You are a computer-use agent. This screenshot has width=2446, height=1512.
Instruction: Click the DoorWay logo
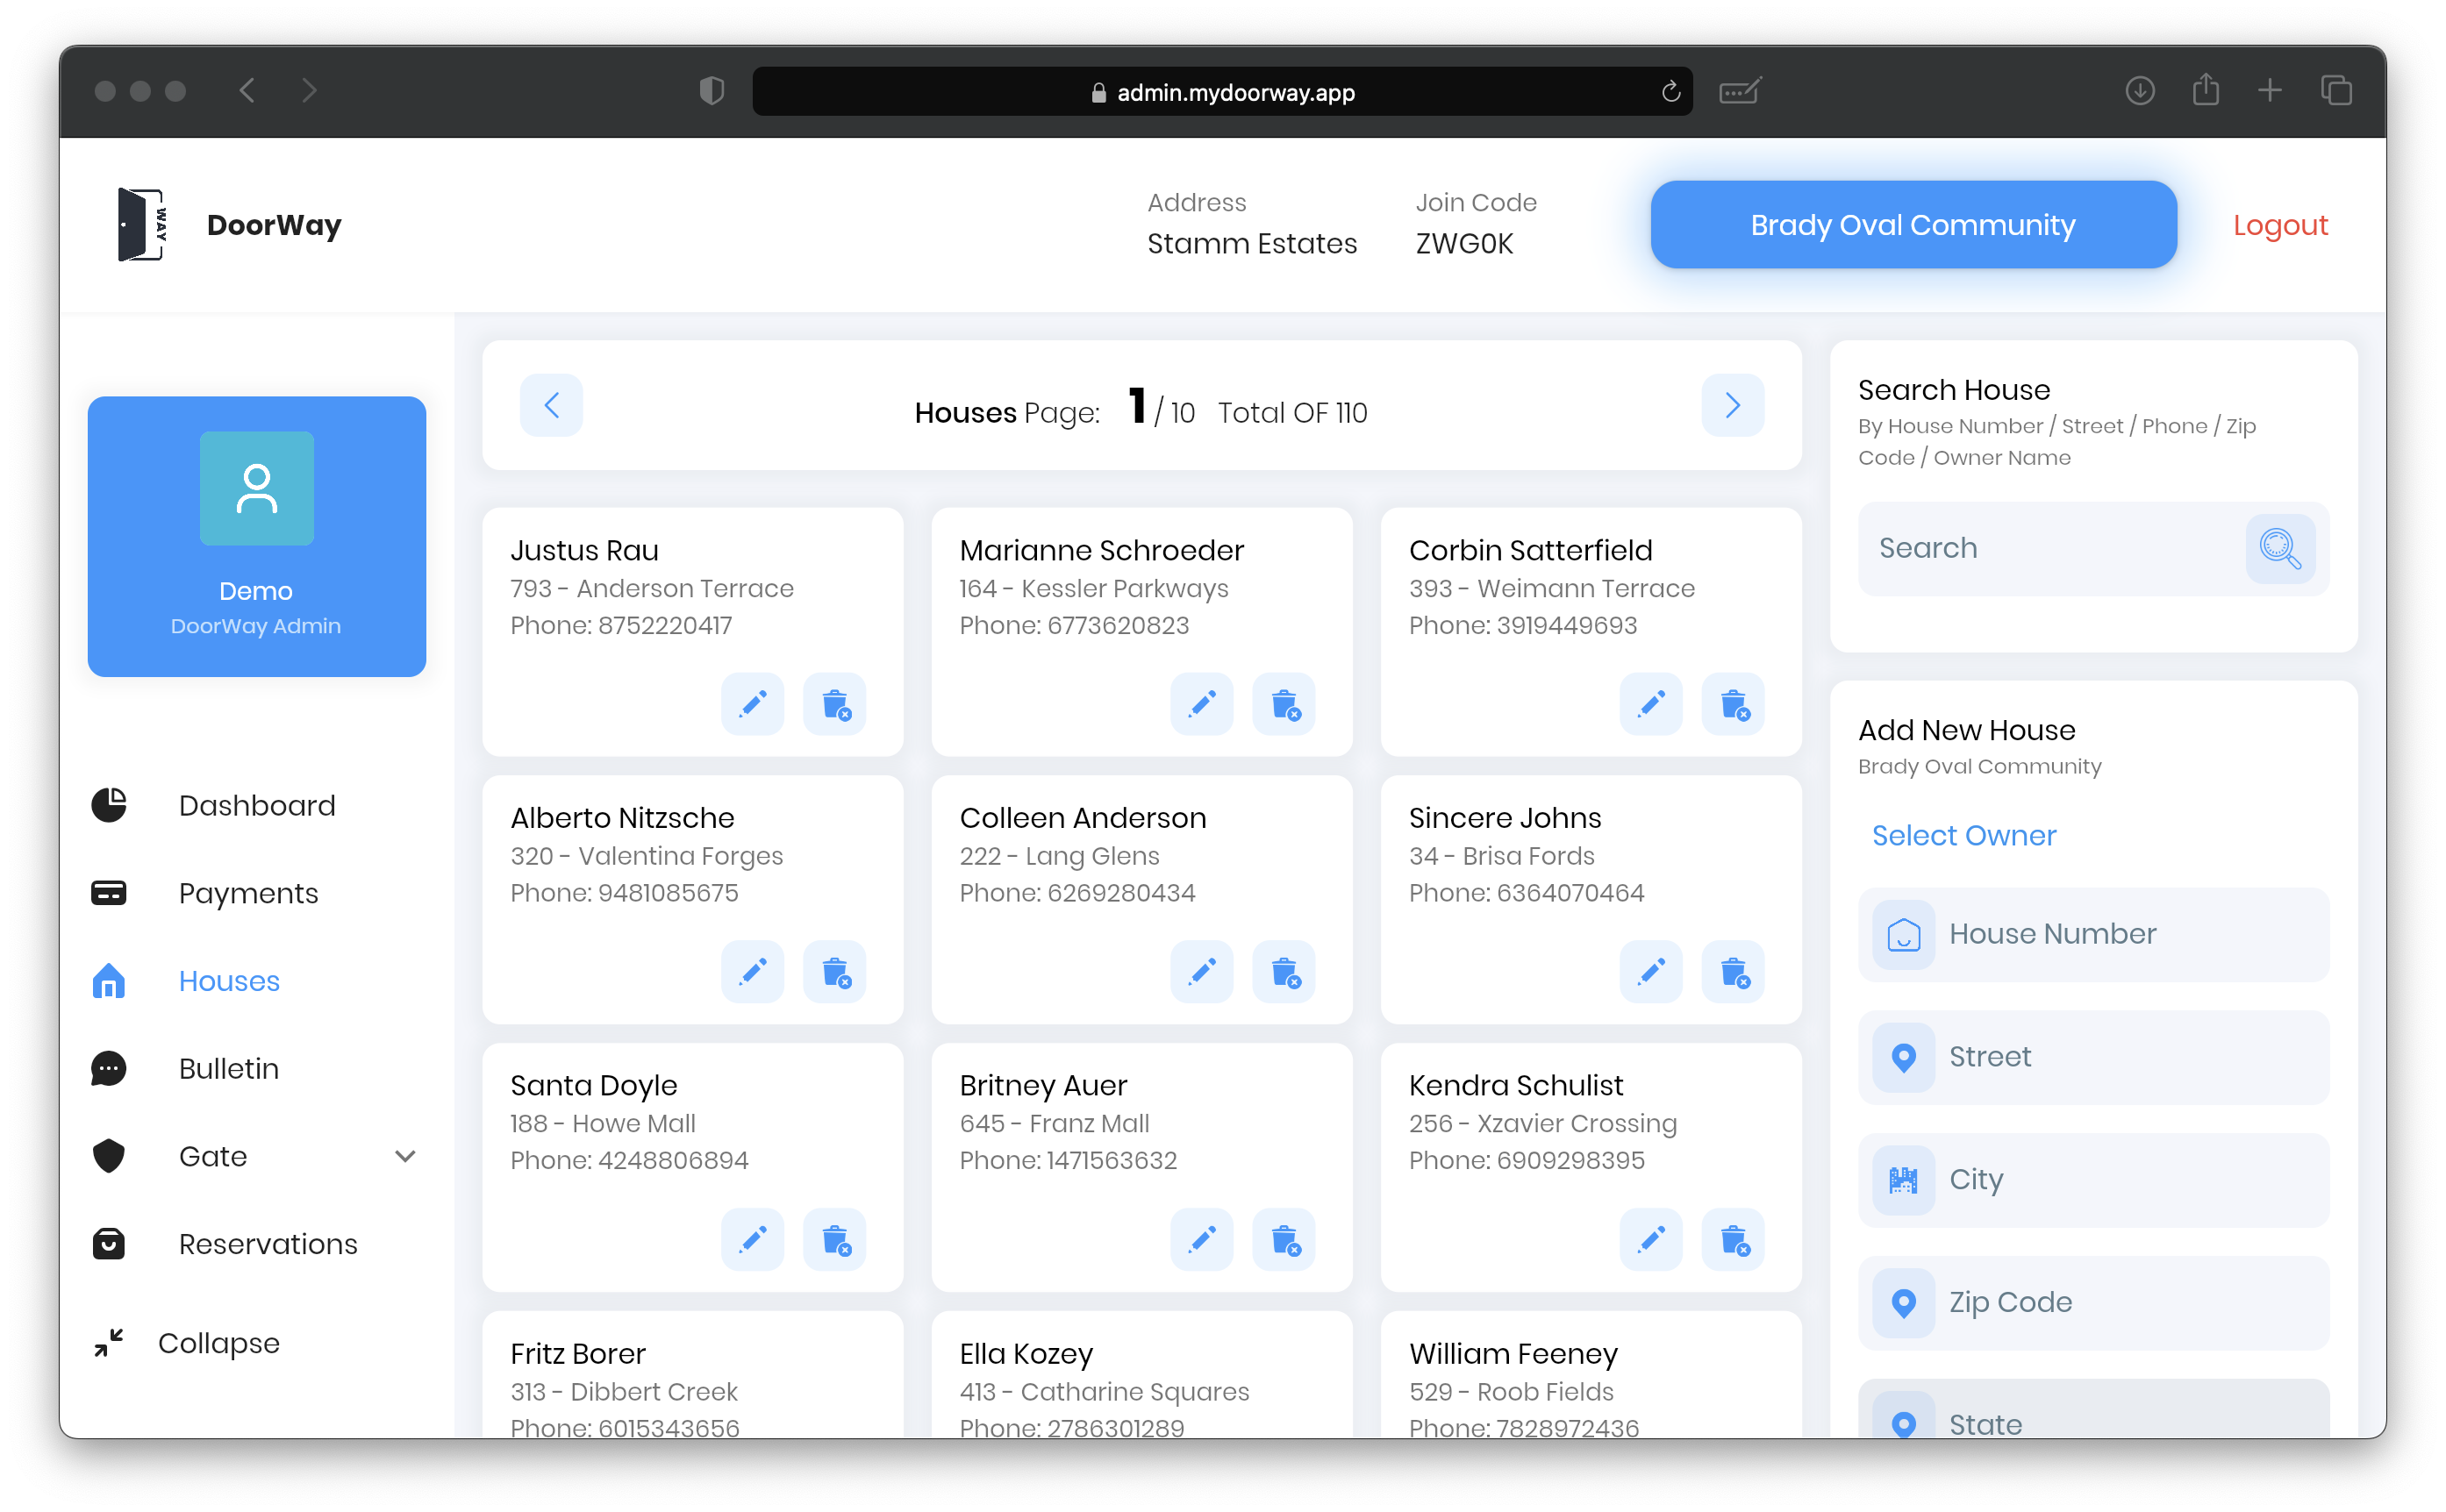pyautogui.click(x=140, y=224)
